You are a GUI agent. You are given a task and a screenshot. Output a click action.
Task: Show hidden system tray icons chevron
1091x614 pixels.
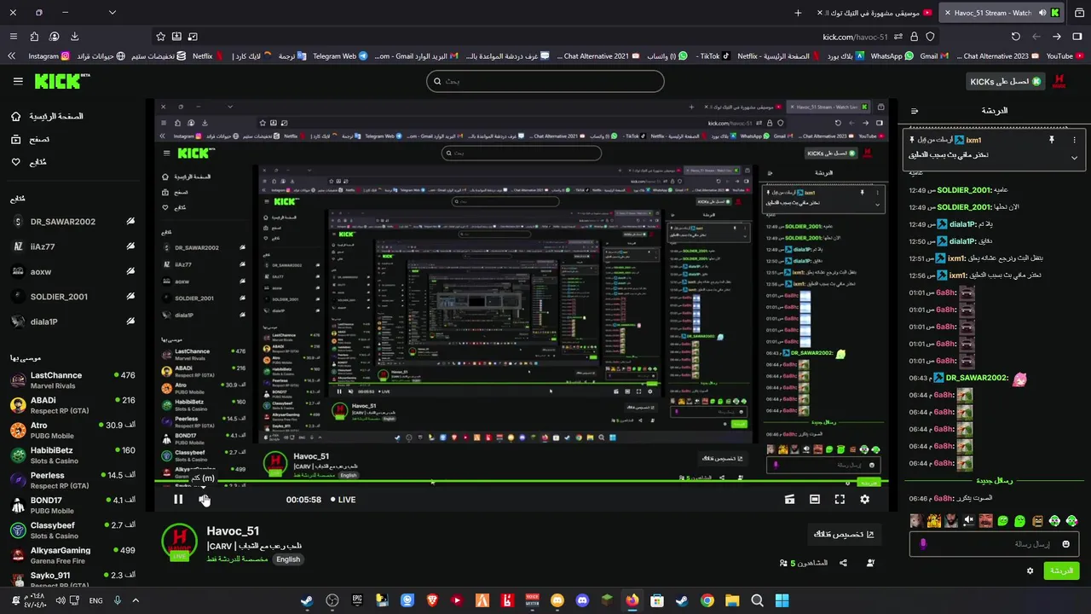(135, 600)
